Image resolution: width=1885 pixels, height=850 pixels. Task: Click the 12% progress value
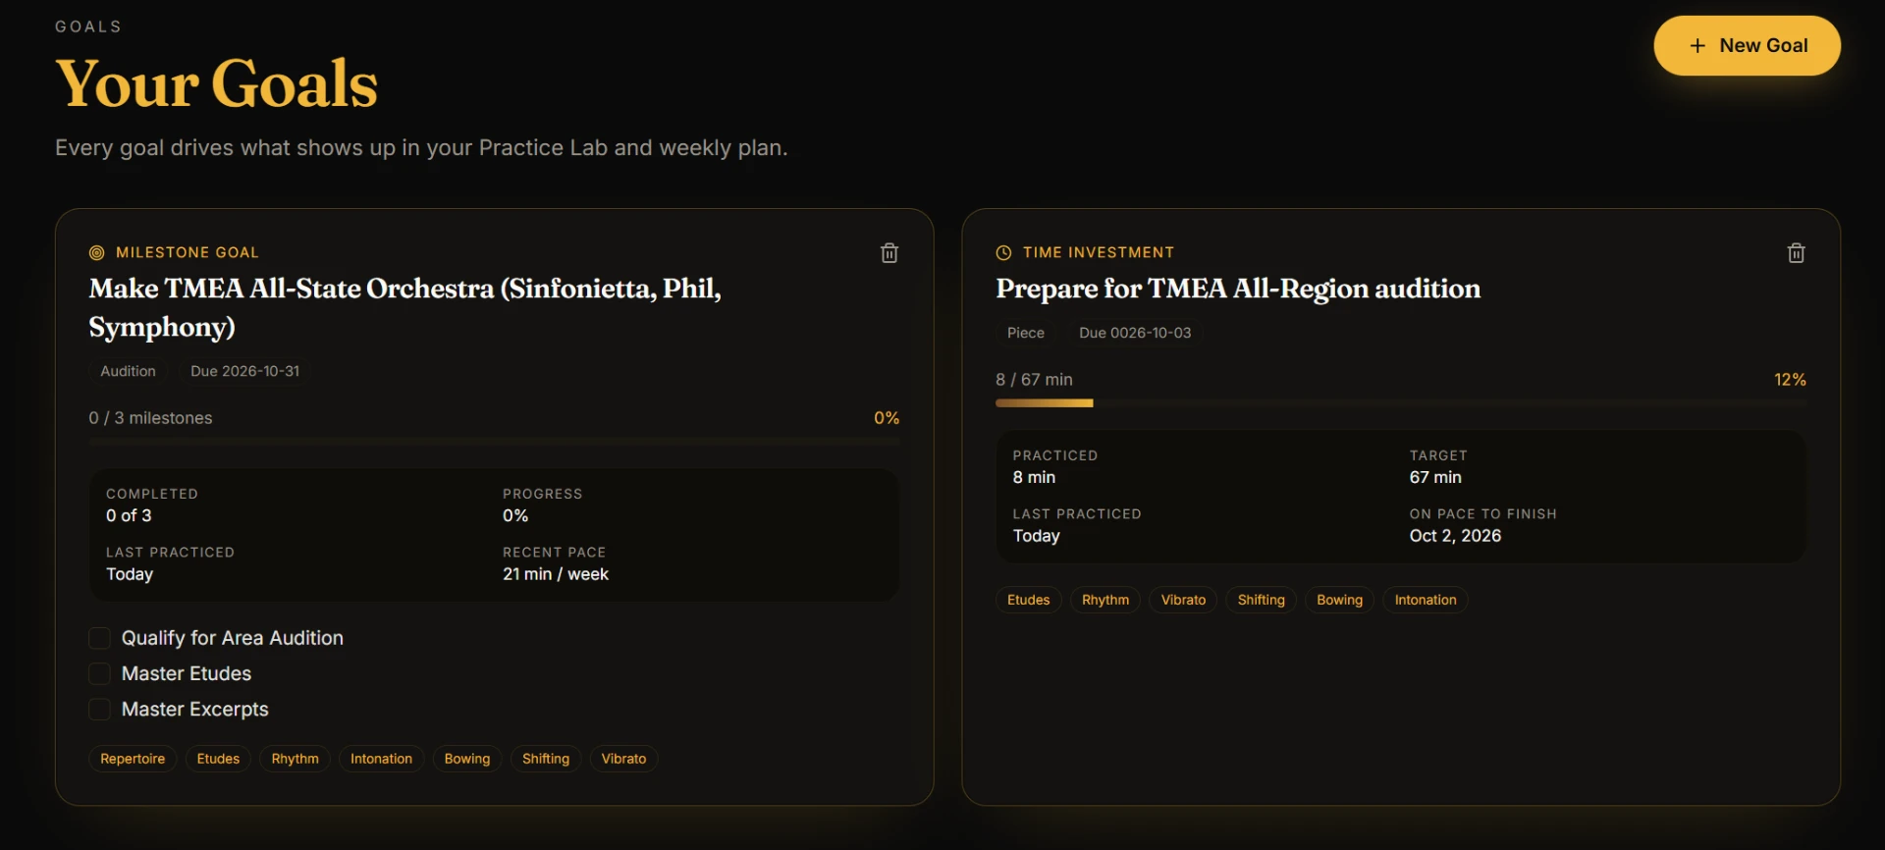(1790, 380)
